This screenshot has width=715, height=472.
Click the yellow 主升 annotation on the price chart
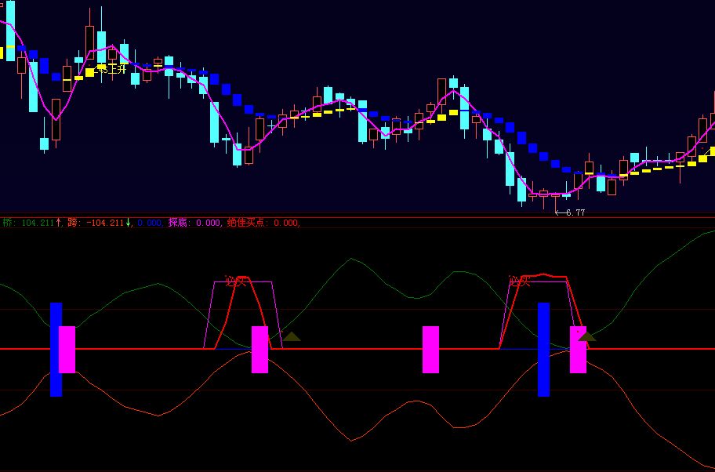[114, 69]
